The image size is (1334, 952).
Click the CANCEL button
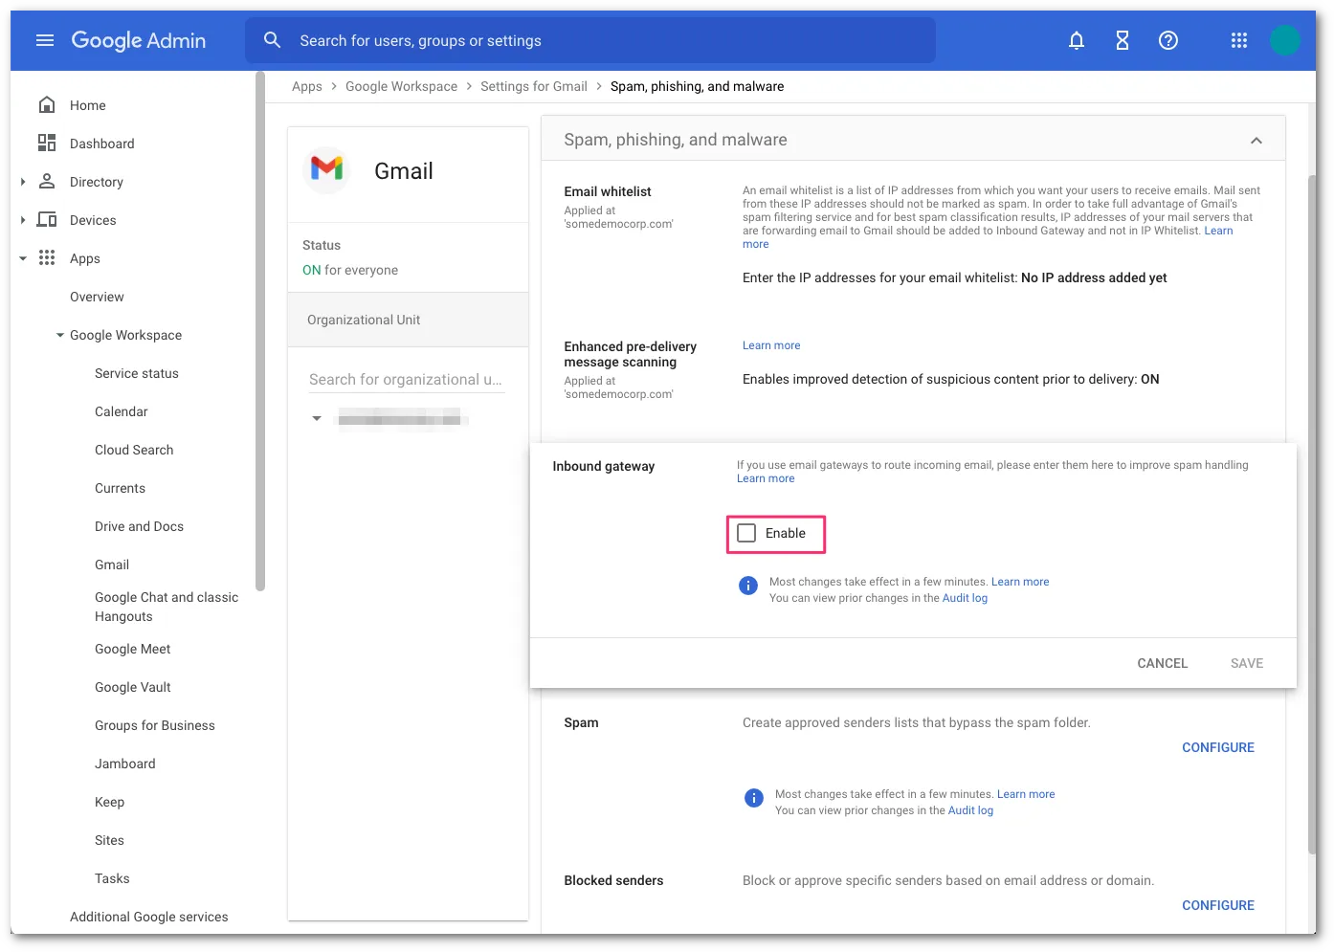coord(1162,662)
